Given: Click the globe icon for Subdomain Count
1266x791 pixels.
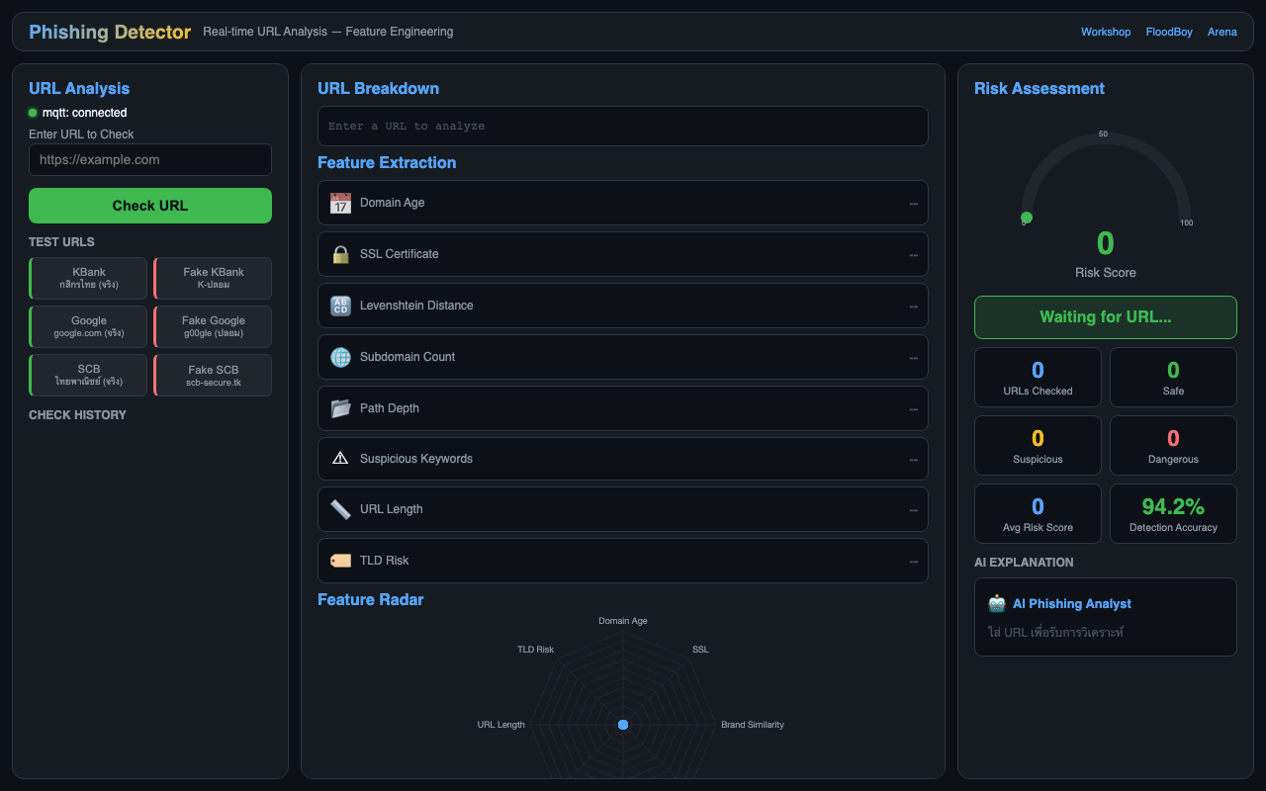Looking at the screenshot, I should point(340,357).
